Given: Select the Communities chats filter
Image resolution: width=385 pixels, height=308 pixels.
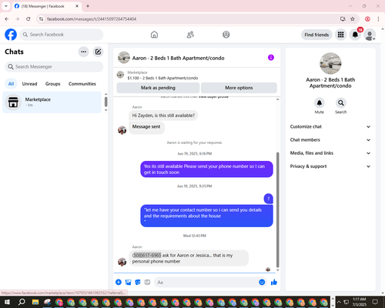Looking at the screenshot, I should (x=82, y=84).
